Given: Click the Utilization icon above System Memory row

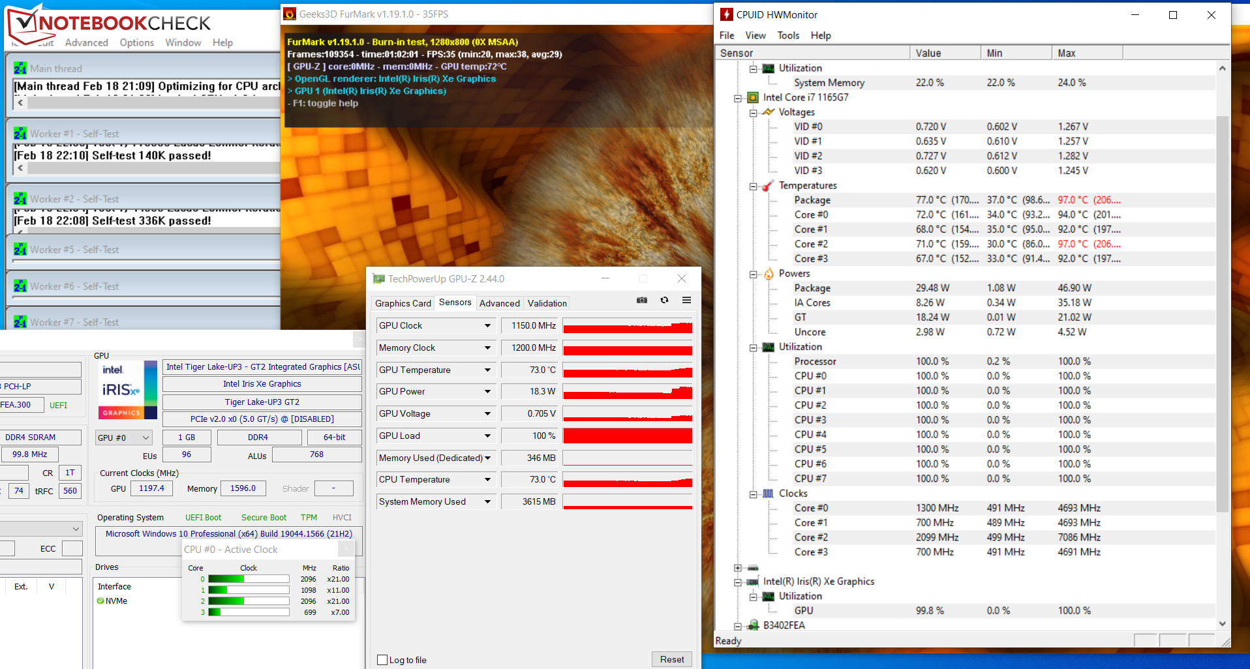Looking at the screenshot, I should tap(769, 68).
